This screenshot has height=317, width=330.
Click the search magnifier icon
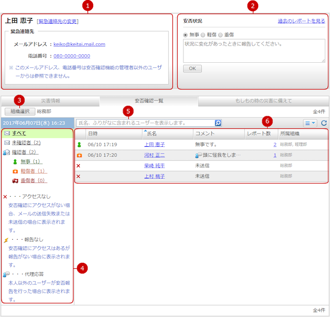pos(218,123)
